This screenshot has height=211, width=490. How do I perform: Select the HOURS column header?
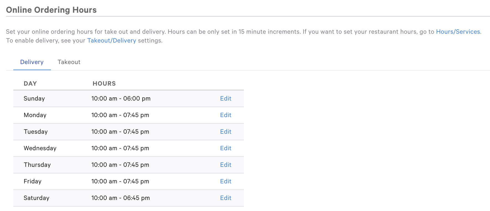coord(104,83)
